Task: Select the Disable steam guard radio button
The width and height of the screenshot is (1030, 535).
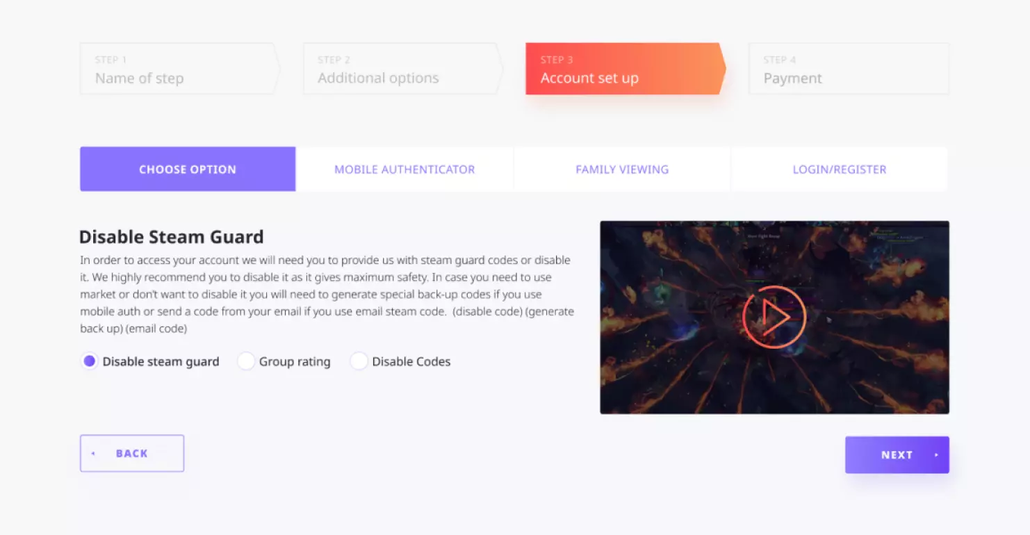Action: [x=90, y=361]
